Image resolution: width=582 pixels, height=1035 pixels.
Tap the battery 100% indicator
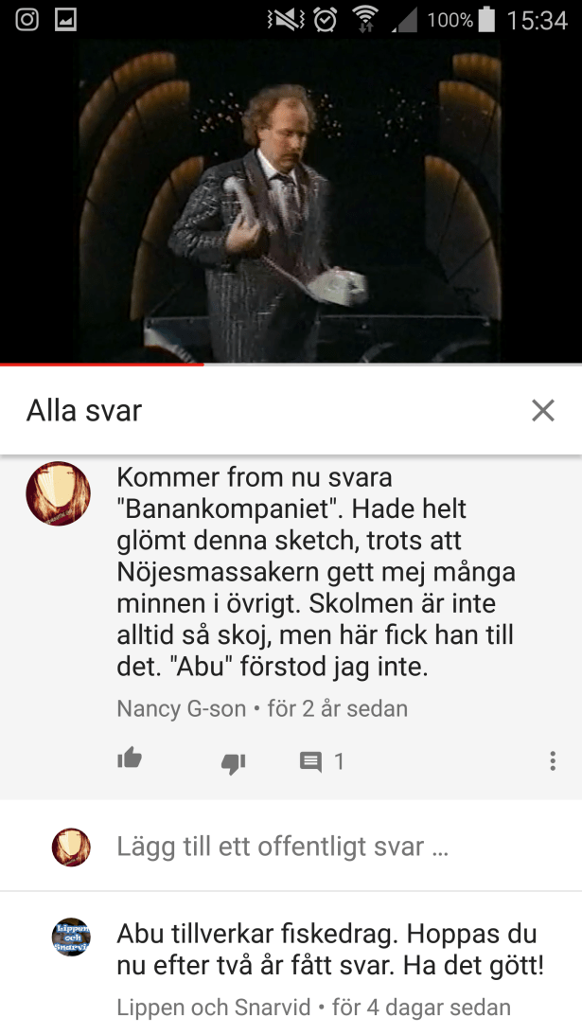tap(461, 20)
